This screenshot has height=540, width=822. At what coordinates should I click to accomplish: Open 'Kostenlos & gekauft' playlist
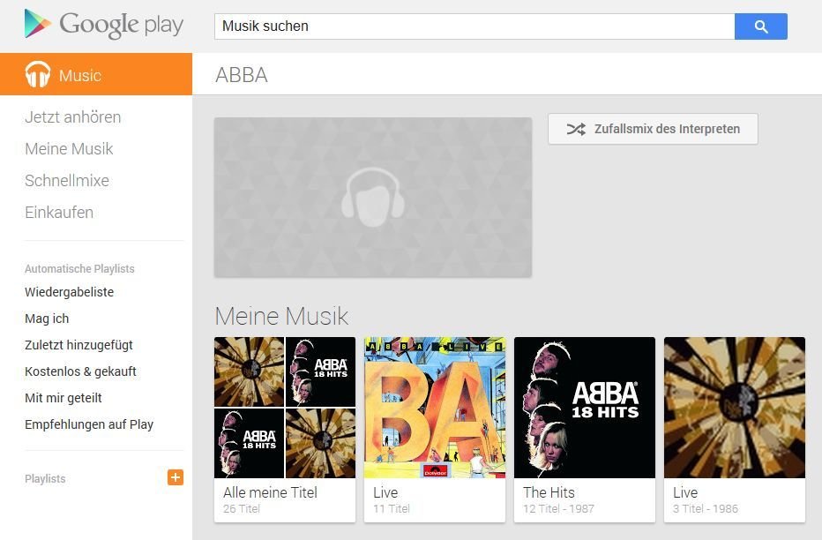[80, 371]
